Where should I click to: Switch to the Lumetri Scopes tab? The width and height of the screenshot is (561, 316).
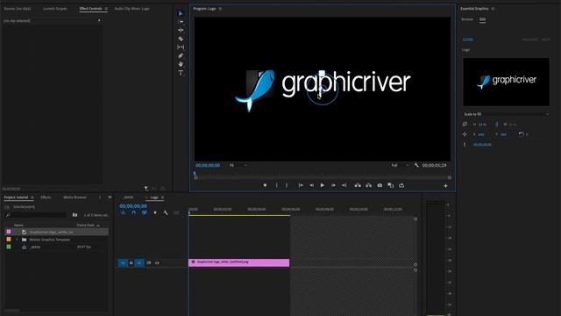click(54, 9)
